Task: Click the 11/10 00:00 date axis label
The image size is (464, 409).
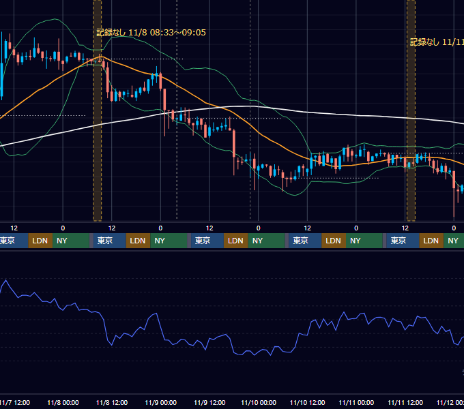Action: [x=259, y=403]
